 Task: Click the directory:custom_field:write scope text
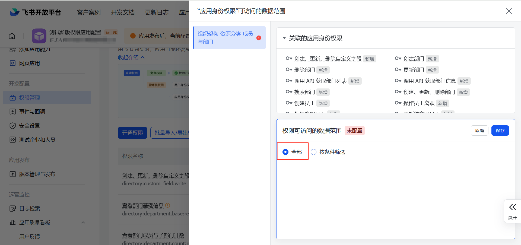tap(154, 183)
